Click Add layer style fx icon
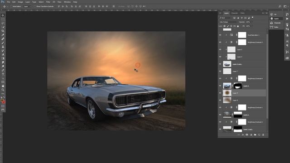 243,135
